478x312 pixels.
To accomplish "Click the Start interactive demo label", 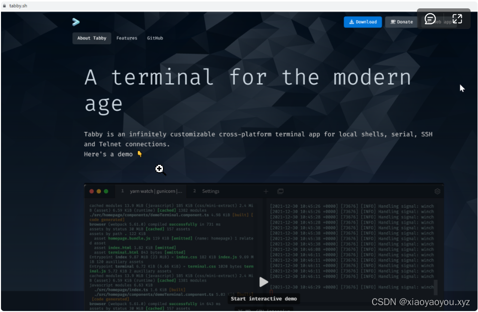I will click(x=264, y=299).
